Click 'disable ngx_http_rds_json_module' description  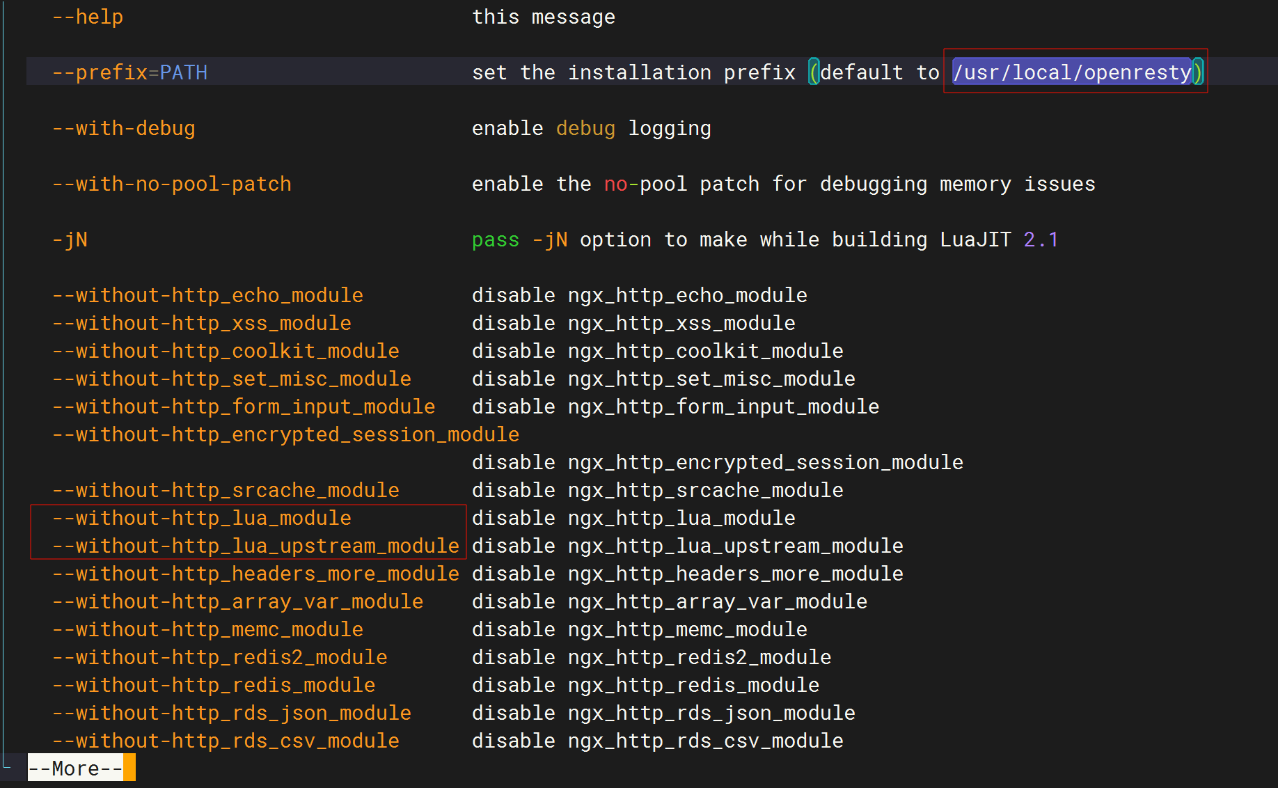coord(664,713)
